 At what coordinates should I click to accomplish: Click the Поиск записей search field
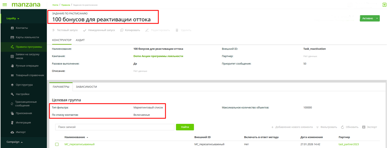[x=115, y=127]
